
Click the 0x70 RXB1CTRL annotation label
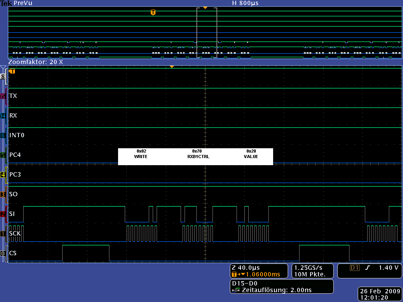(x=198, y=154)
